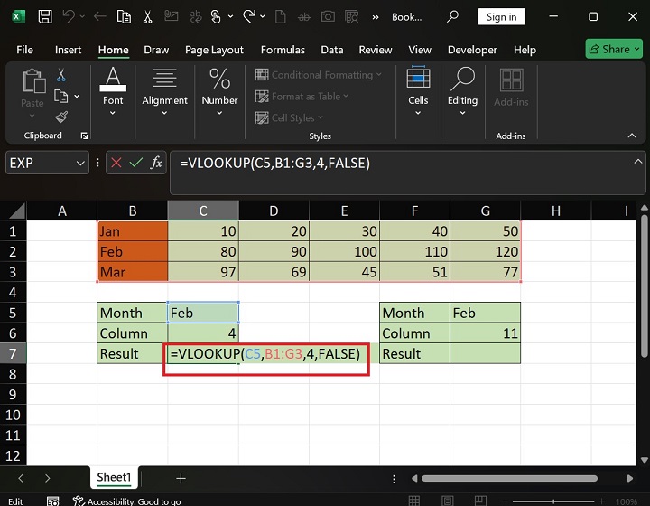
Task: Click the Cell Styles button
Action: coord(289,117)
